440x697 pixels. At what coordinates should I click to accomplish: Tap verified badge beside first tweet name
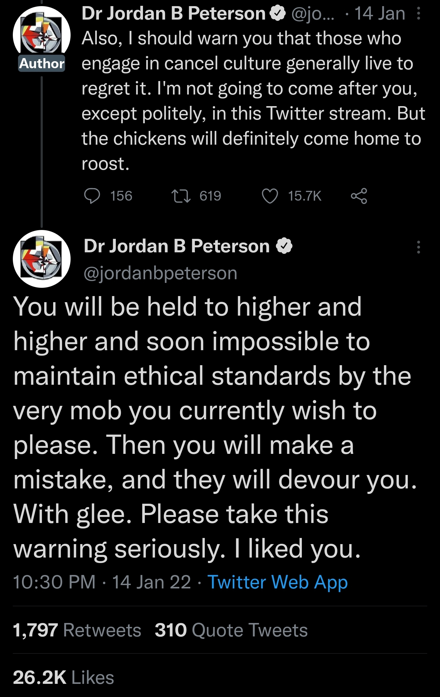coord(277,14)
